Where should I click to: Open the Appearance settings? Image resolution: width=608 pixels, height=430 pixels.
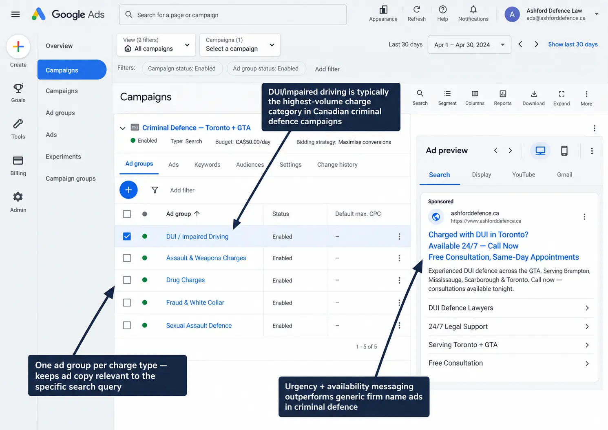pyautogui.click(x=383, y=13)
